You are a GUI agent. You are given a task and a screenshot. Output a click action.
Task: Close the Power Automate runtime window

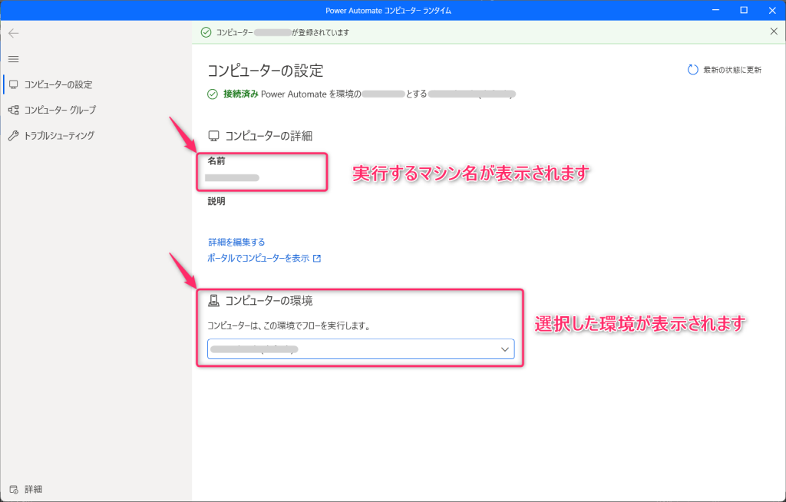click(x=772, y=10)
